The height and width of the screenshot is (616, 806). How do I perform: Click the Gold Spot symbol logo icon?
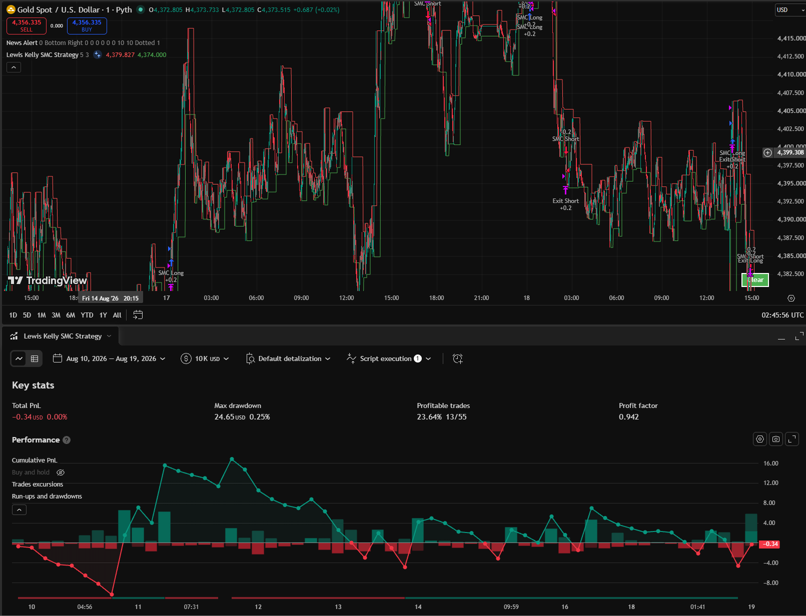[11, 9]
